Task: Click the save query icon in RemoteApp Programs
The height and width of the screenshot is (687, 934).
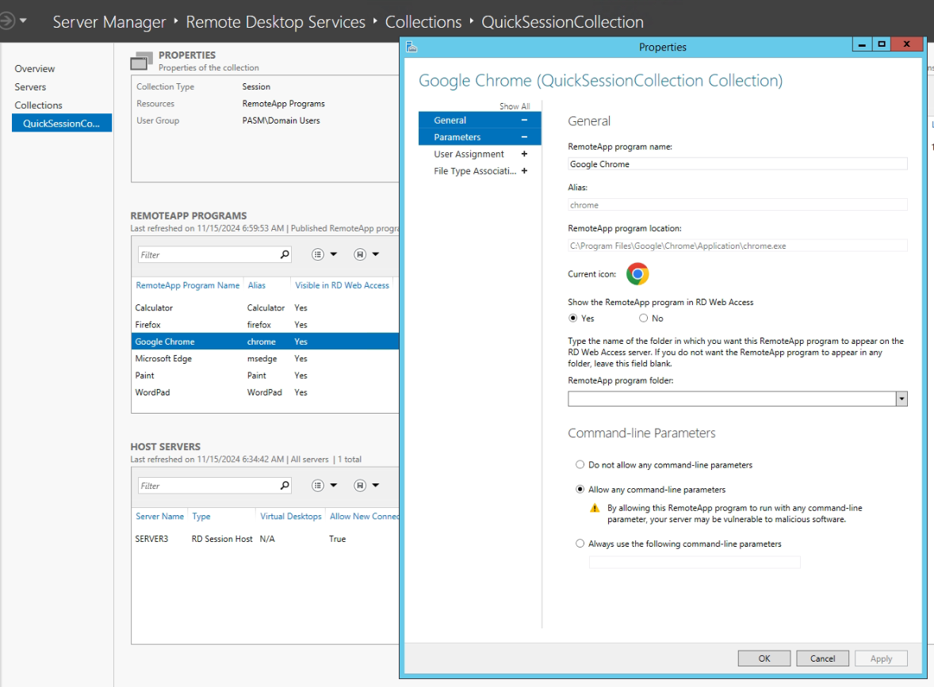Action: tap(360, 255)
